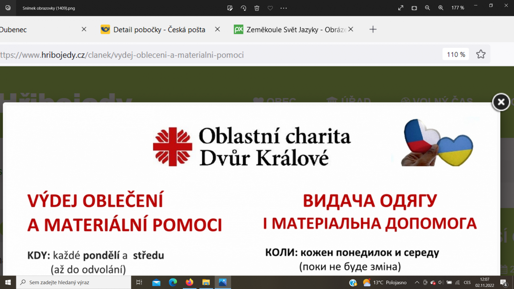Delete the picture using the trash icon
Screen dimensions: 514x289
click(257, 8)
